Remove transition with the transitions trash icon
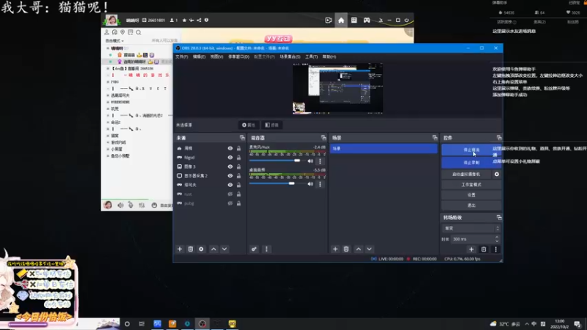587x330 pixels. 484,249
